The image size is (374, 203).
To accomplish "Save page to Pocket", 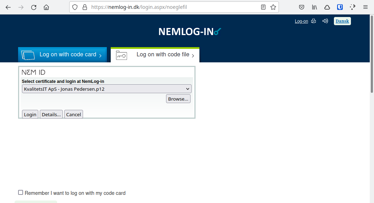I will point(302,7).
